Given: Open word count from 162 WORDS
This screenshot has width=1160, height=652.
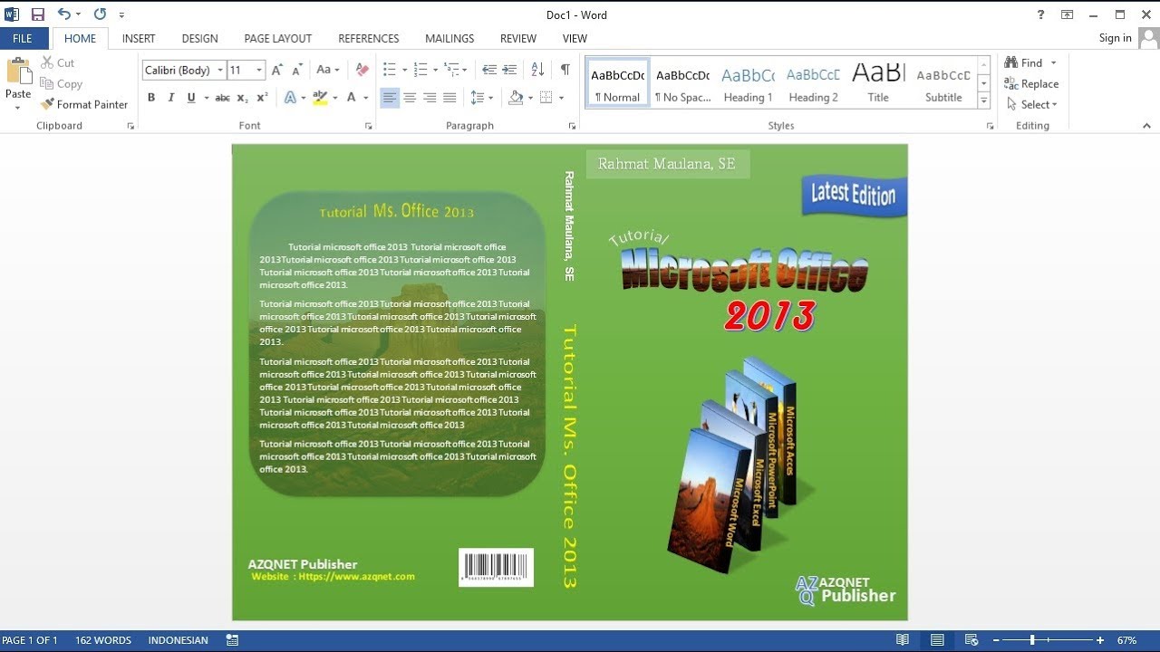Looking at the screenshot, I should 103,640.
